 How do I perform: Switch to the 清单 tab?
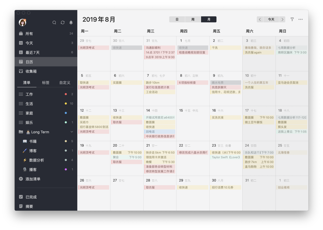27,83
